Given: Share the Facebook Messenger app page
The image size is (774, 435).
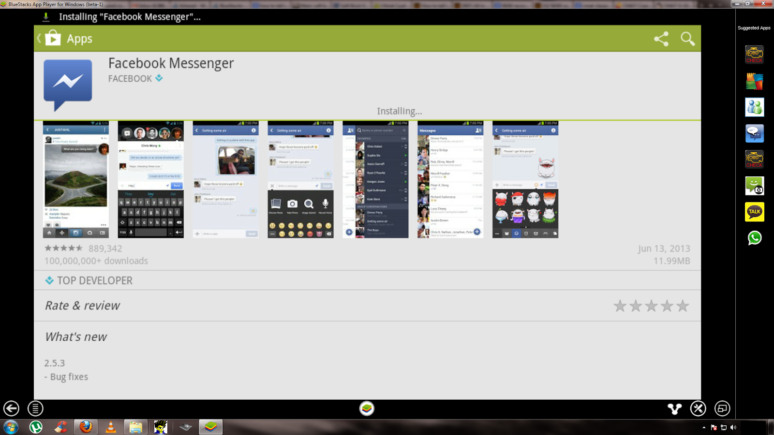Looking at the screenshot, I should coord(661,39).
